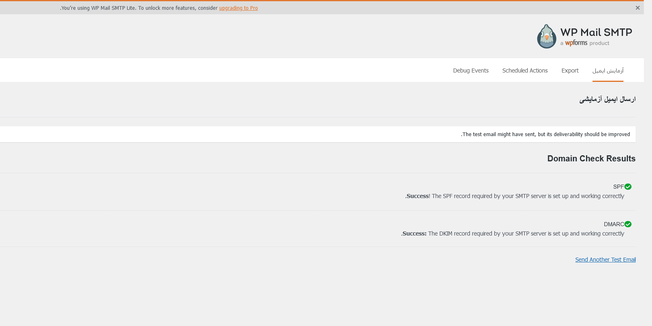Open the Scheduled Actions tab

pyautogui.click(x=525, y=70)
